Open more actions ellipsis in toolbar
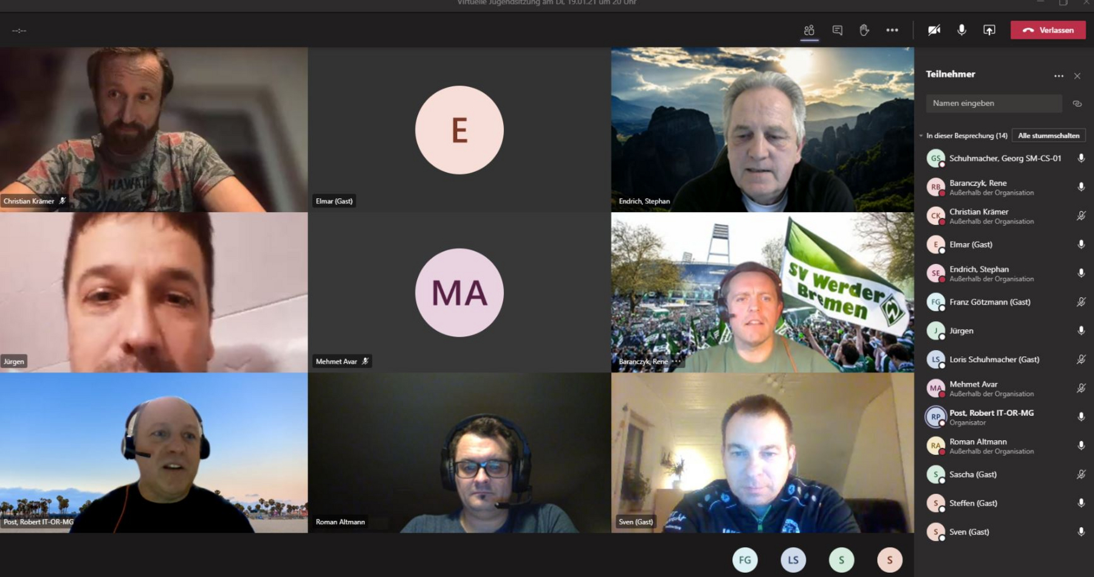 coord(892,30)
